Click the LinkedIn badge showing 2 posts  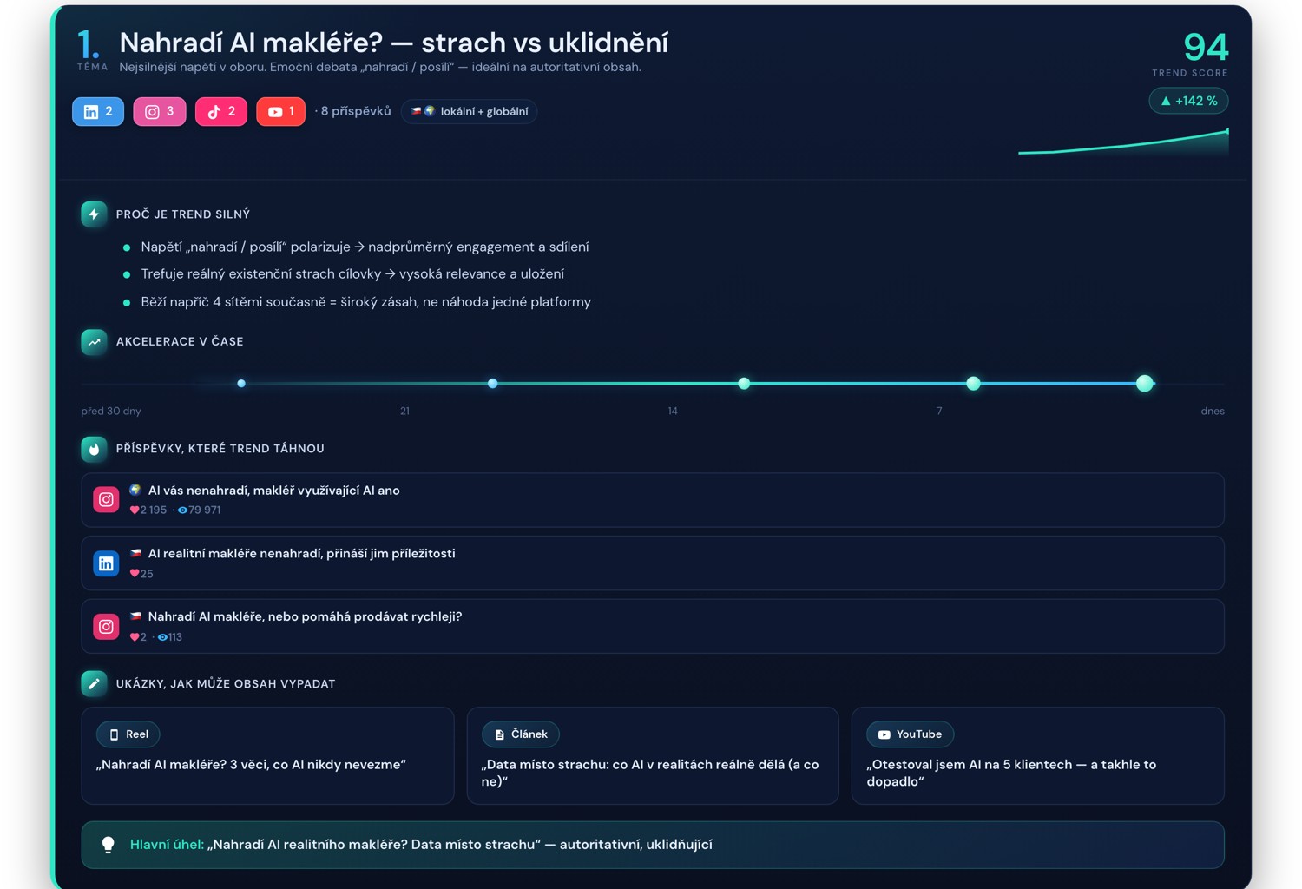tap(98, 111)
